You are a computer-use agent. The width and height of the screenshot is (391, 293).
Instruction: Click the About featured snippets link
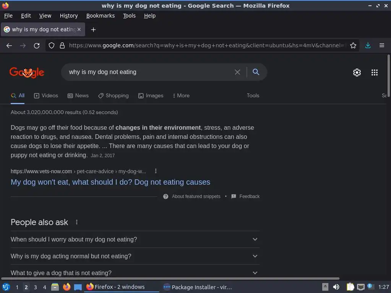click(x=196, y=196)
